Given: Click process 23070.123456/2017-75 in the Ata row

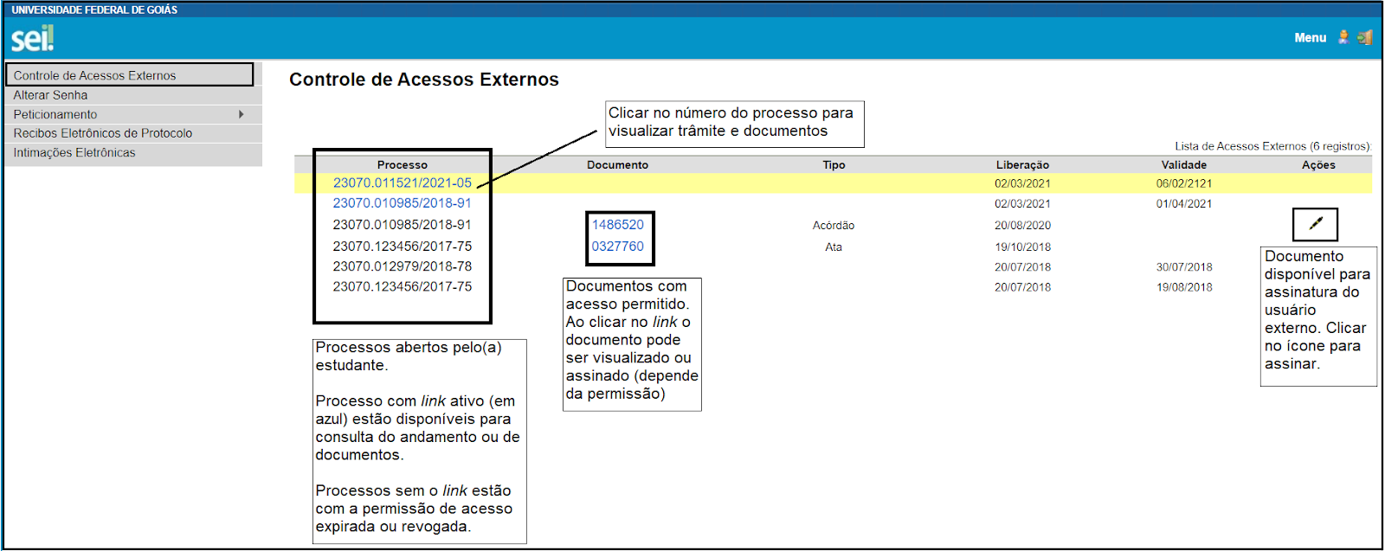Looking at the screenshot, I should coord(403,247).
